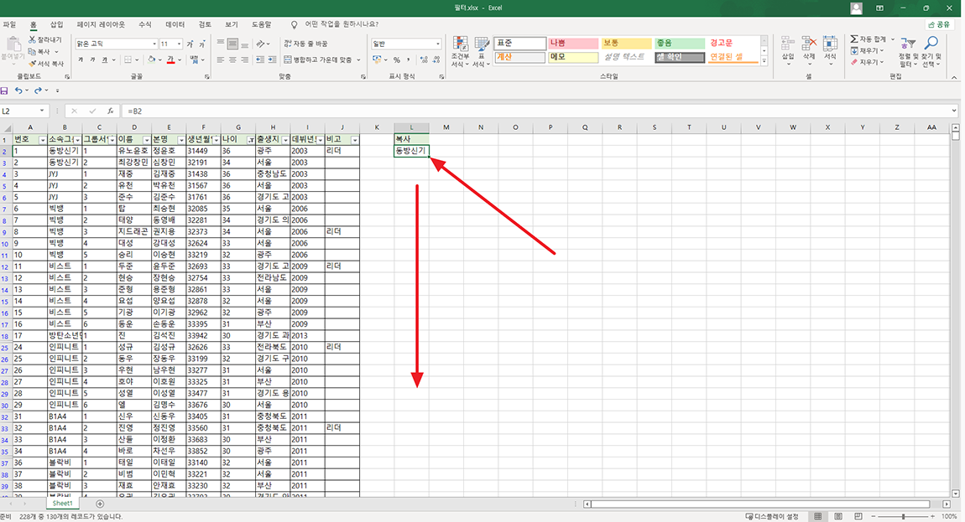The width and height of the screenshot is (965, 522).
Task: Open filter dropdown for 출생지 column
Action: (285, 140)
